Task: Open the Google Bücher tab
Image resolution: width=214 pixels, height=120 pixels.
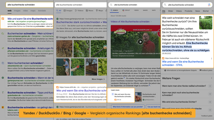Action: (x=206, y=11)
